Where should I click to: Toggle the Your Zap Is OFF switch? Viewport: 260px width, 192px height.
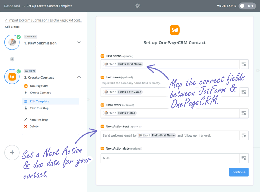(x=247, y=6)
